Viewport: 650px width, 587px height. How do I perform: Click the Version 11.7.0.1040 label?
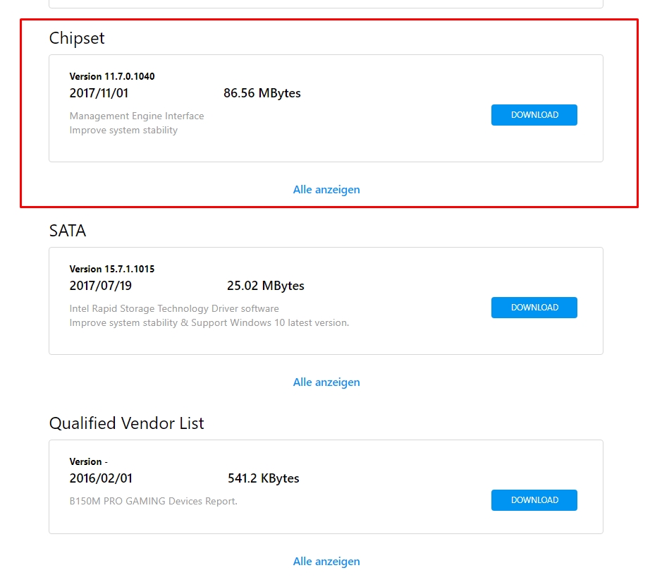112,76
